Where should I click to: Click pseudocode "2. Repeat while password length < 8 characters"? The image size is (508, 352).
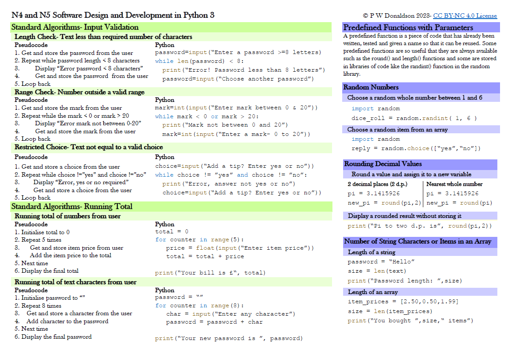tap(77, 61)
